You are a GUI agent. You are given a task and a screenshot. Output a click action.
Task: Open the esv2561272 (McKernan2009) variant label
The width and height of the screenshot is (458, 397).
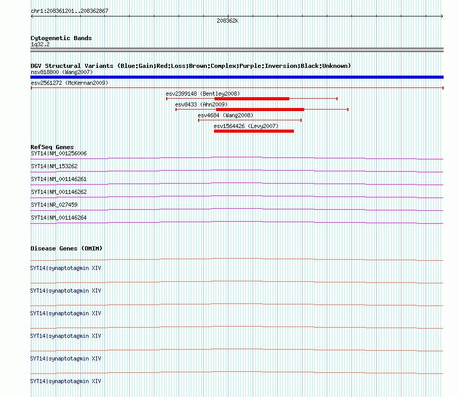click(69, 83)
